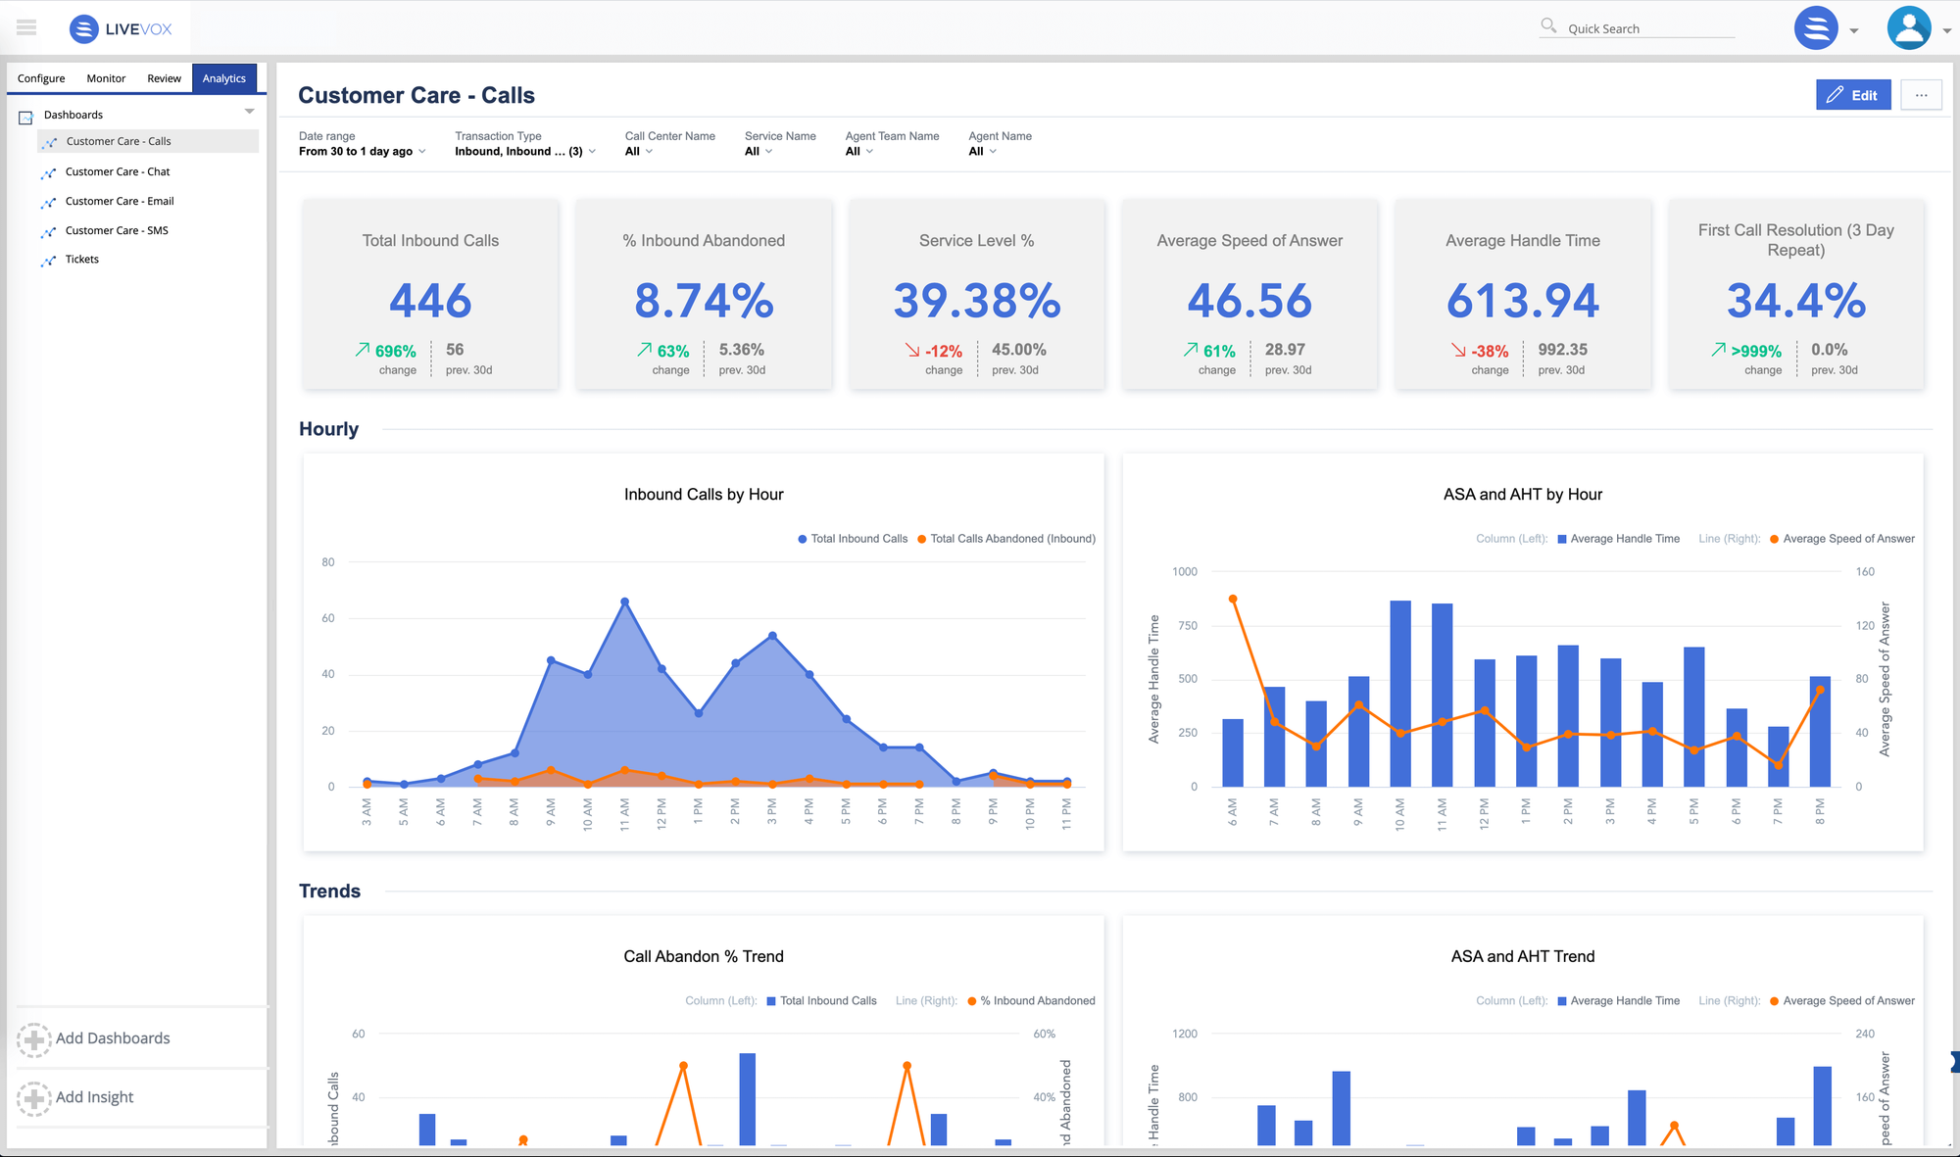Click the Edit button

[x=1853, y=94]
